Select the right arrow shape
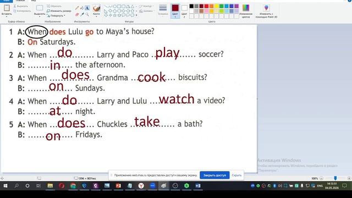352x198 pixels. 123,11
